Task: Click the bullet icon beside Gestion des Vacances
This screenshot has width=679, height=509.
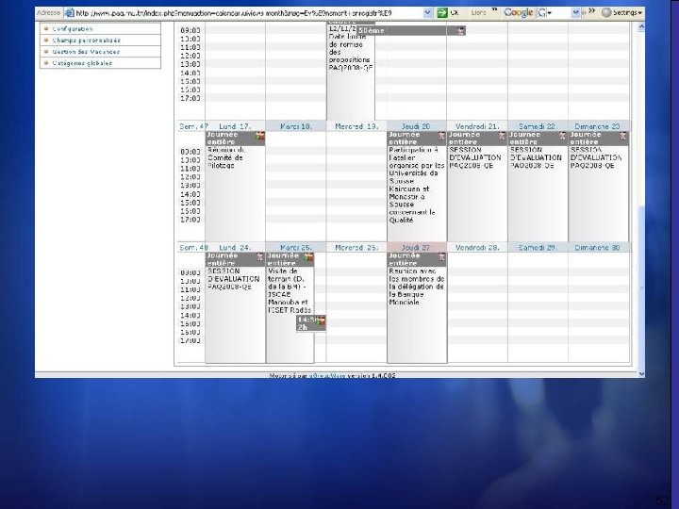Action: tap(46, 52)
